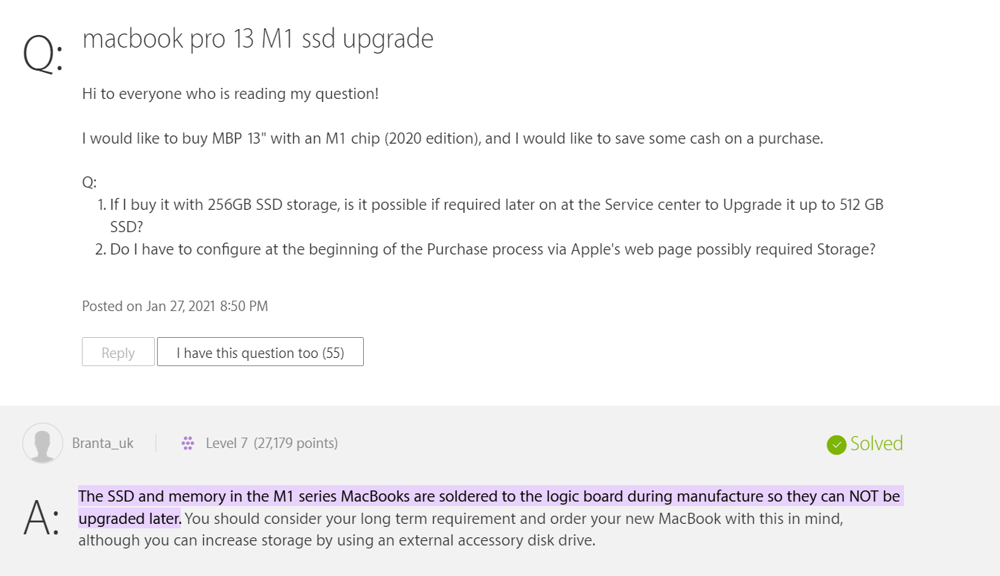This screenshot has width=1000, height=576.
Task: Click the green Solved checkmark icon
Action: coord(836,444)
